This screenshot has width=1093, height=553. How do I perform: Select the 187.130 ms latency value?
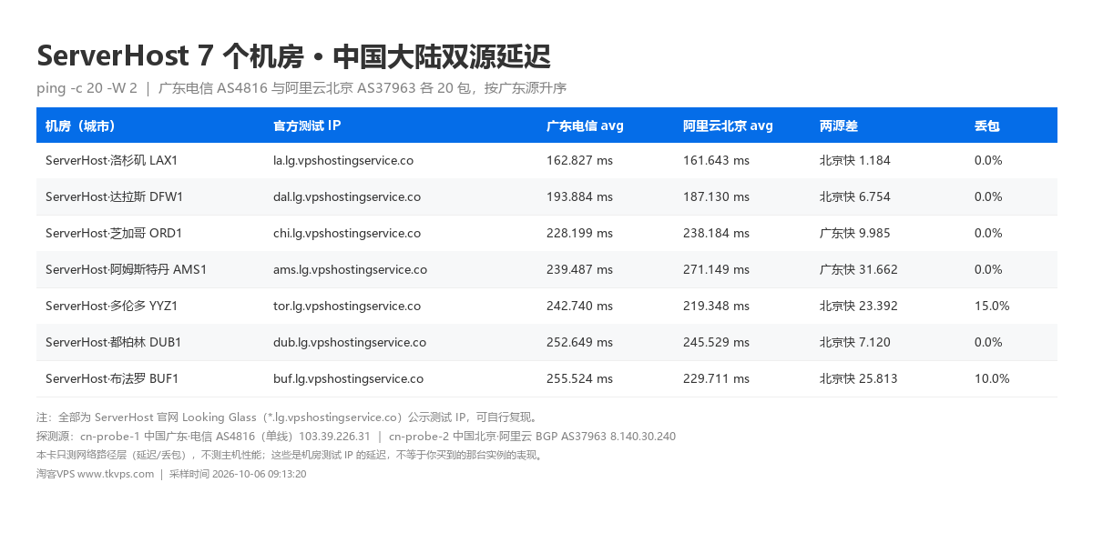click(716, 196)
